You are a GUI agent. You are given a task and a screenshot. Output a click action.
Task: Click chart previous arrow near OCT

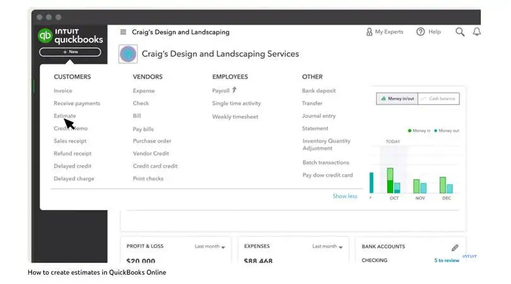click(x=370, y=198)
